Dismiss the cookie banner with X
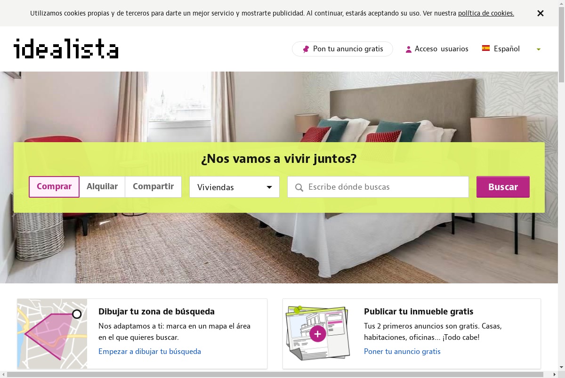 coord(541,13)
